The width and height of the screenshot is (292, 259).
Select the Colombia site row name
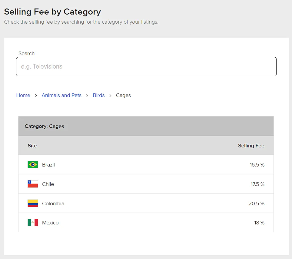tap(53, 203)
